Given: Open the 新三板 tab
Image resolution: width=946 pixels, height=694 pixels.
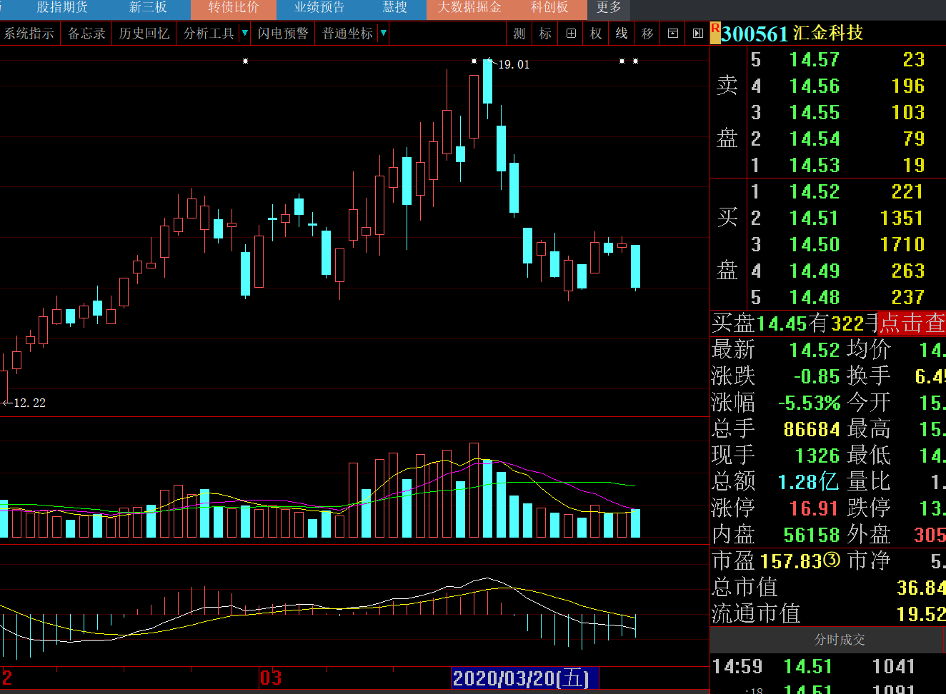Looking at the screenshot, I should click(x=148, y=7).
